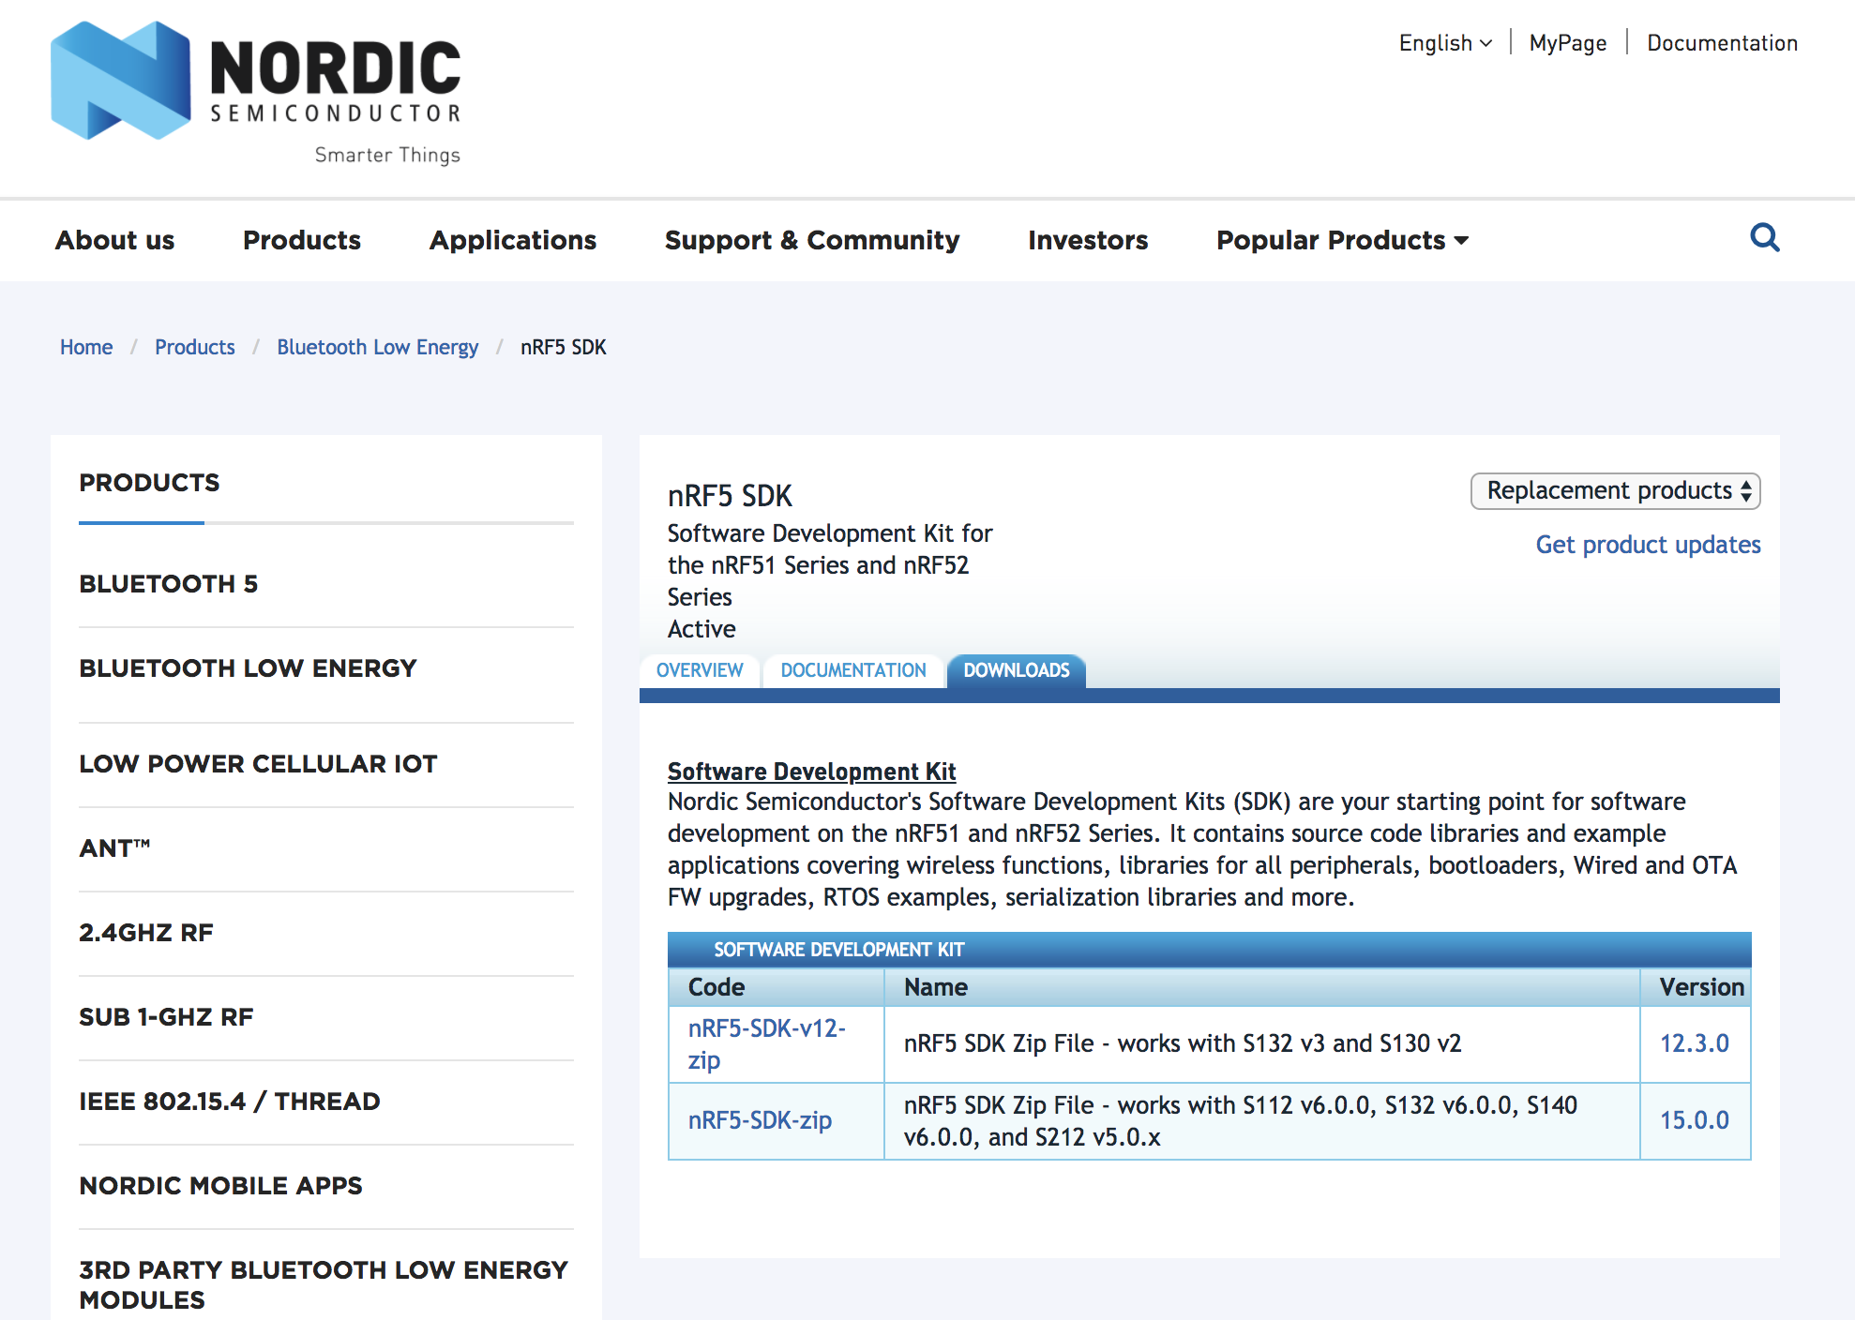Open Bluetooth 5 sidebar category
The height and width of the screenshot is (1320, 1855).
(169, 584)
